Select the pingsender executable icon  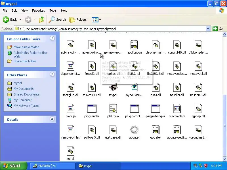pyautogui.click(x=92, y=109)
